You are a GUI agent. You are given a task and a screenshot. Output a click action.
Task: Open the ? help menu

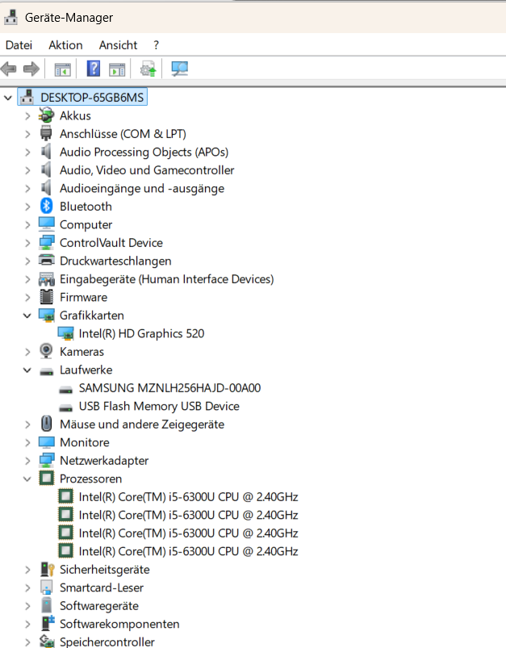156,44
